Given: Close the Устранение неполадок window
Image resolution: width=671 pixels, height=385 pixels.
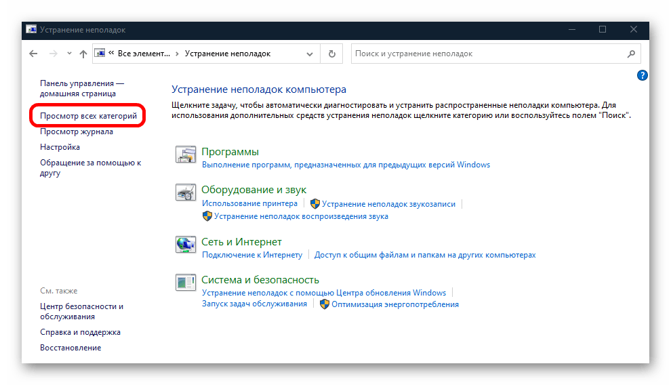Looking at the screenshot, I should click(x=634, y=30).
